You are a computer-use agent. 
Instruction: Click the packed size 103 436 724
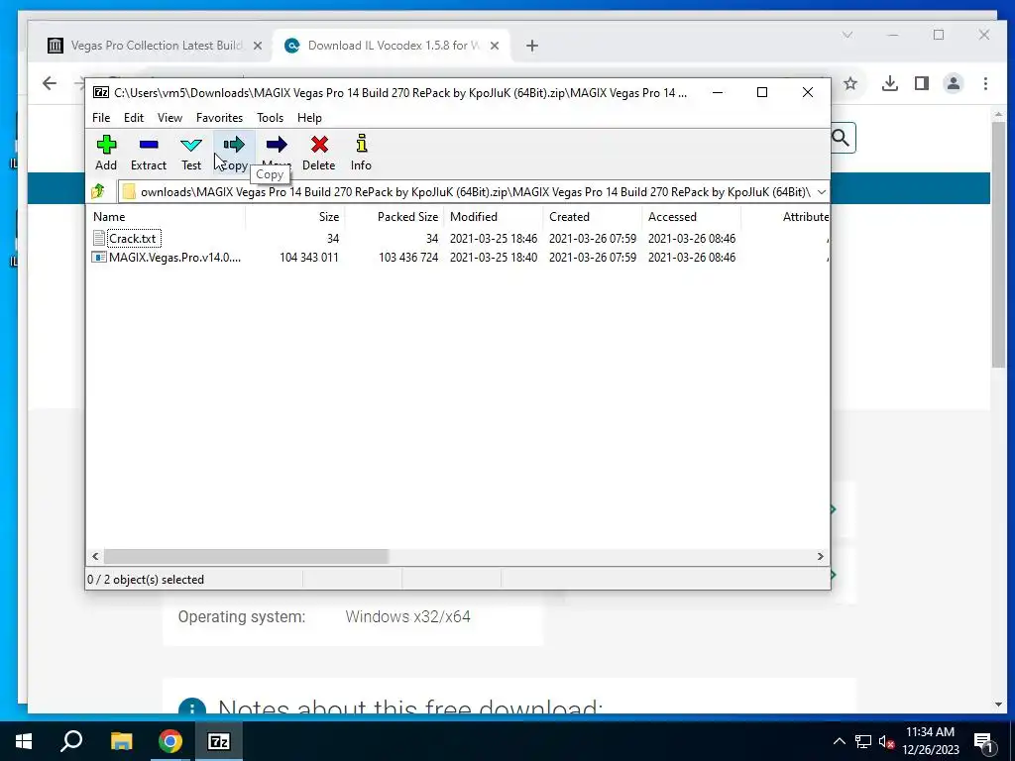pos(407,258)
